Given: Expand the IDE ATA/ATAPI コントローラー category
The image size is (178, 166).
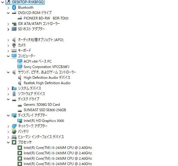Looking at the screenshot, I should (8, 24).
